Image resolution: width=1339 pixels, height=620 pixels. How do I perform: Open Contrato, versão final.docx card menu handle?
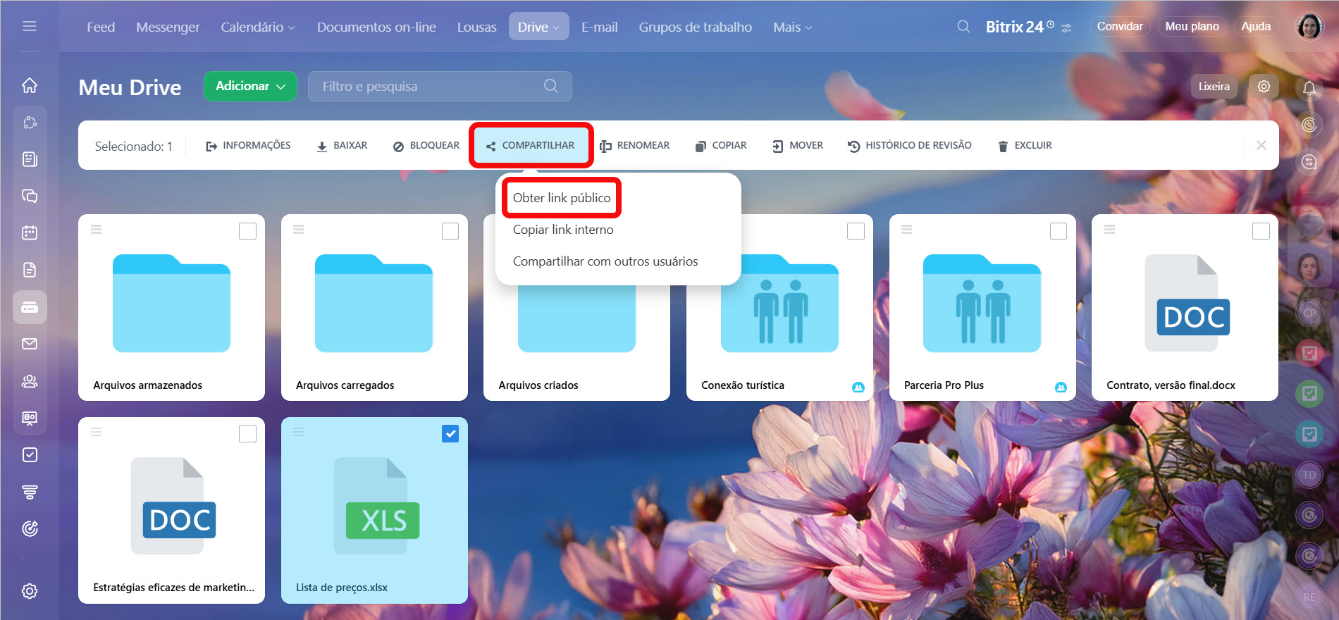point(1109,230)
